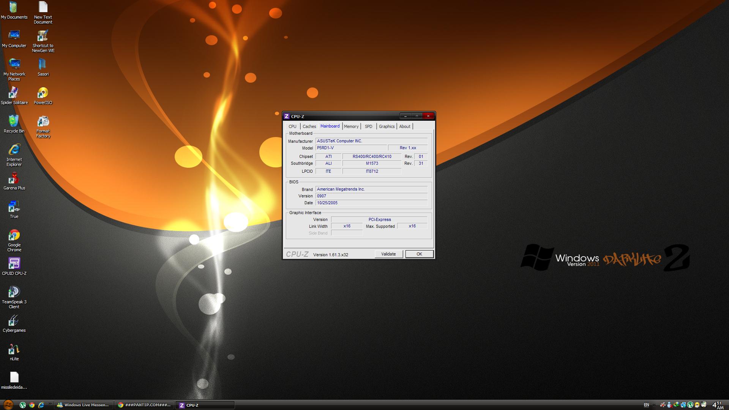
Task: Open the Caches tab
Action: (x=309, y=126)
